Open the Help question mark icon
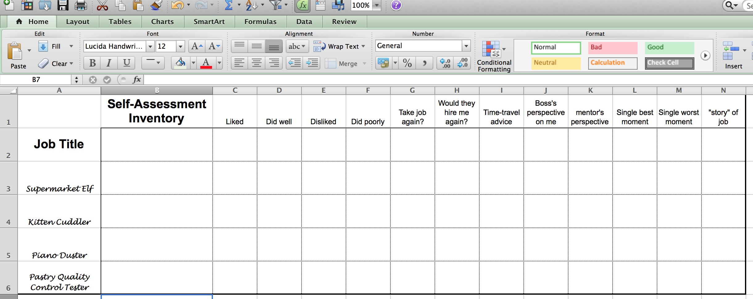This screenshot has width=753, height=299. (396, 5)
